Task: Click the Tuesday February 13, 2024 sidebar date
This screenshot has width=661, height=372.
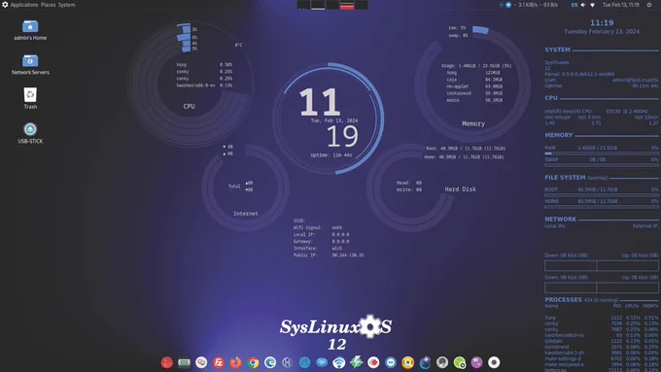Action: click(x=602, y=32)
